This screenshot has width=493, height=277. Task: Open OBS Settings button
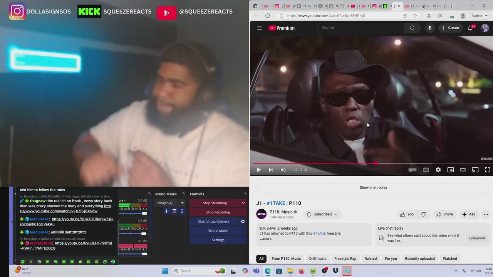click(218, 240)
